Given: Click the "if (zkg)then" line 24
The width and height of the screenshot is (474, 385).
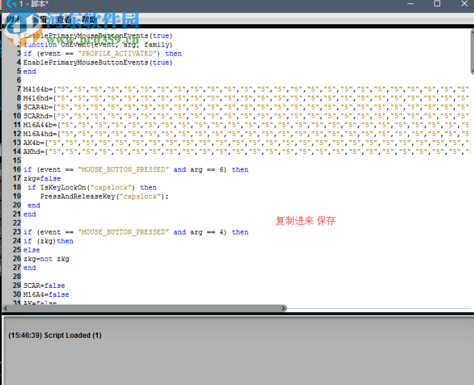Looking at the screenshot, I should (49, 241).
